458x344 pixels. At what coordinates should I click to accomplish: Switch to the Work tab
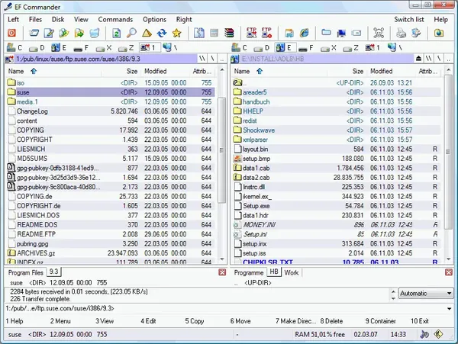tap(292, 272)
